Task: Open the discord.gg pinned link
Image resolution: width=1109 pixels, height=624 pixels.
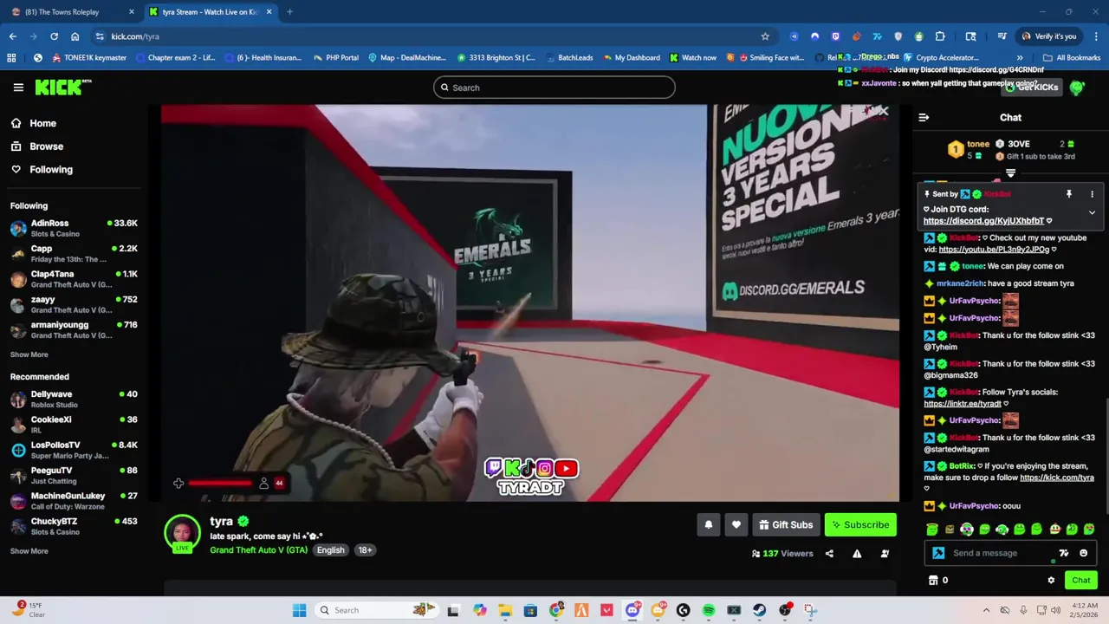Action: pos(983,221)
